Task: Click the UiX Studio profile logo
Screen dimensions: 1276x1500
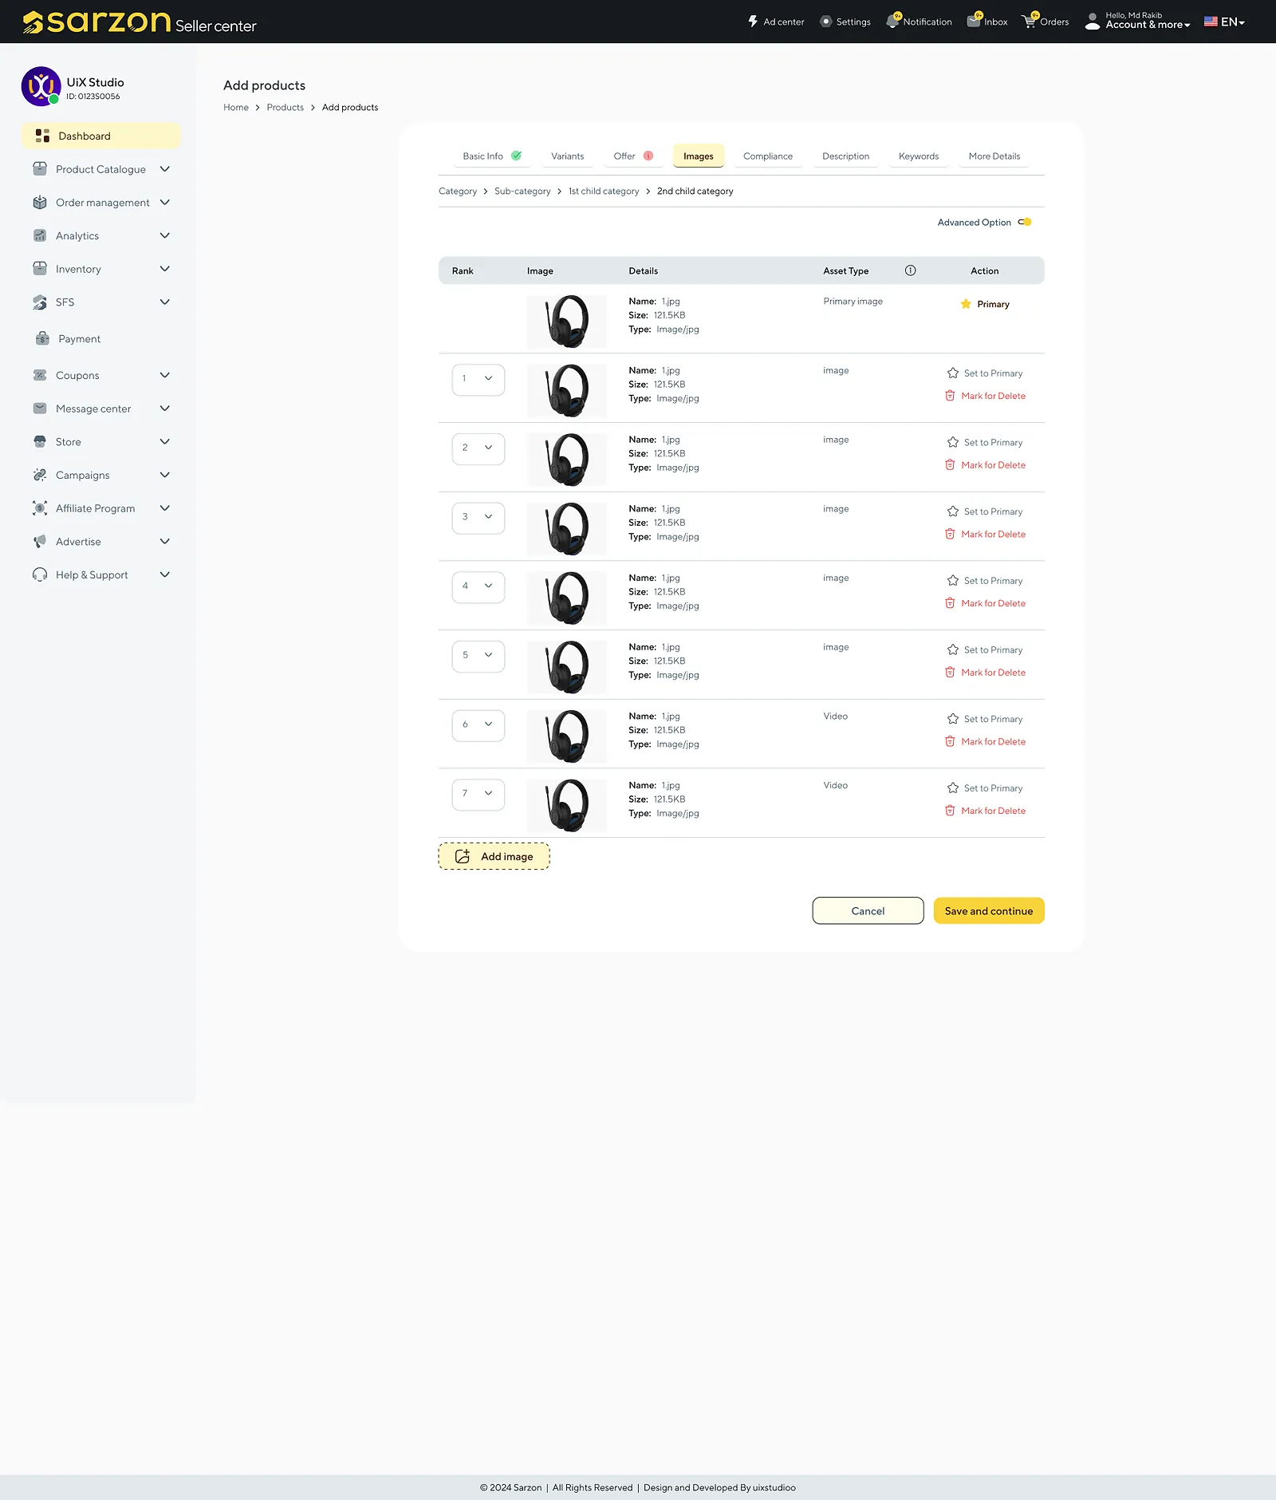Action: coord(41,86)
